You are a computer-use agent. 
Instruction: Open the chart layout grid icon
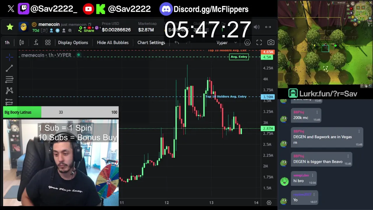[48, 43]
